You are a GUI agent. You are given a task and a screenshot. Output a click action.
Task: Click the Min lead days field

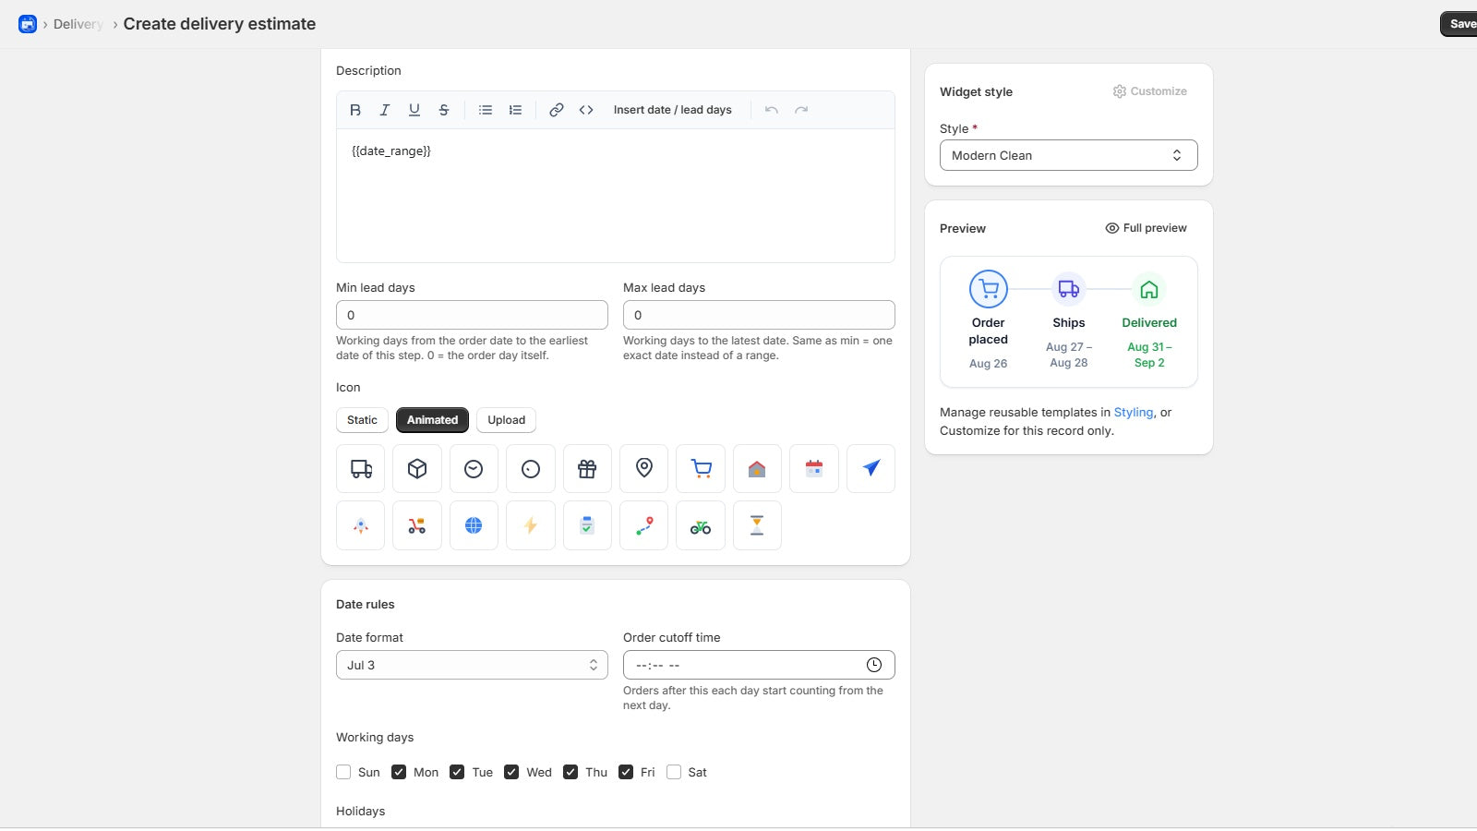coord(472,315)
